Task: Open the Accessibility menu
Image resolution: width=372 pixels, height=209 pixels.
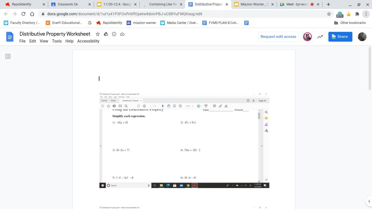Action: pyautogui.click(x=88, y=41)
